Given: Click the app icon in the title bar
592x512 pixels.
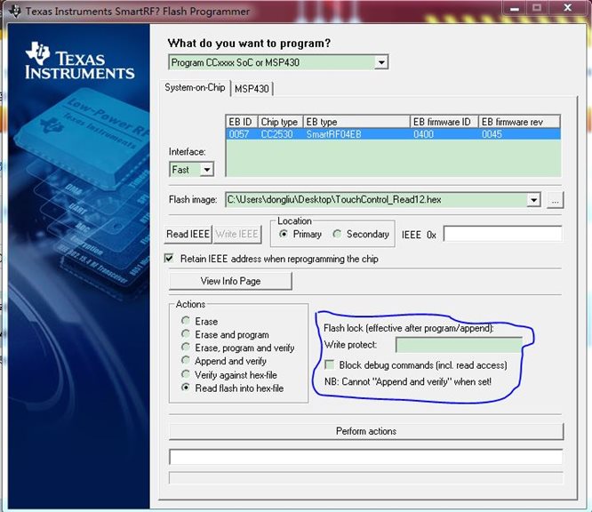Looking at the screenshot, I should click(x=15, y=12).
